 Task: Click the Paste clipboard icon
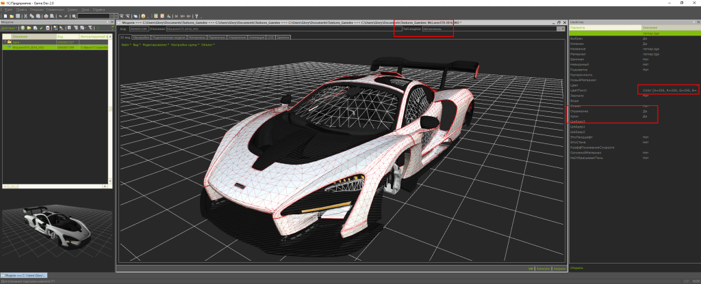[38, 16]
